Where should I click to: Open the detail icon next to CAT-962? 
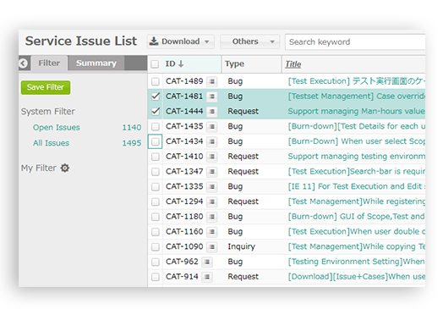[x=207, y=262]
